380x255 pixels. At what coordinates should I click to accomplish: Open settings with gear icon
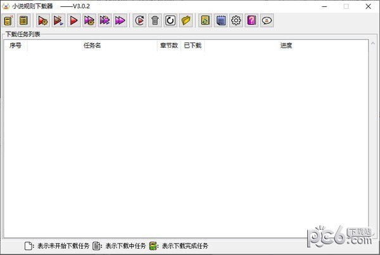(236, 20)
